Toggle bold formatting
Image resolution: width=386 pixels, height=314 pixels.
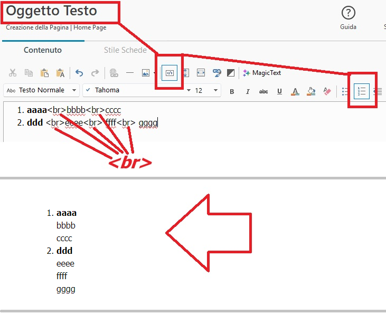[232, 91]
